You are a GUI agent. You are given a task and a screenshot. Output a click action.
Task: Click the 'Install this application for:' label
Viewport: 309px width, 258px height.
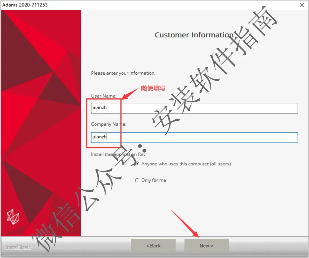[x=118, y=154]
